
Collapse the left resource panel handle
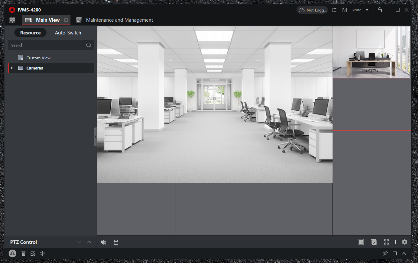pyautogui.click(x=95, y=137)
